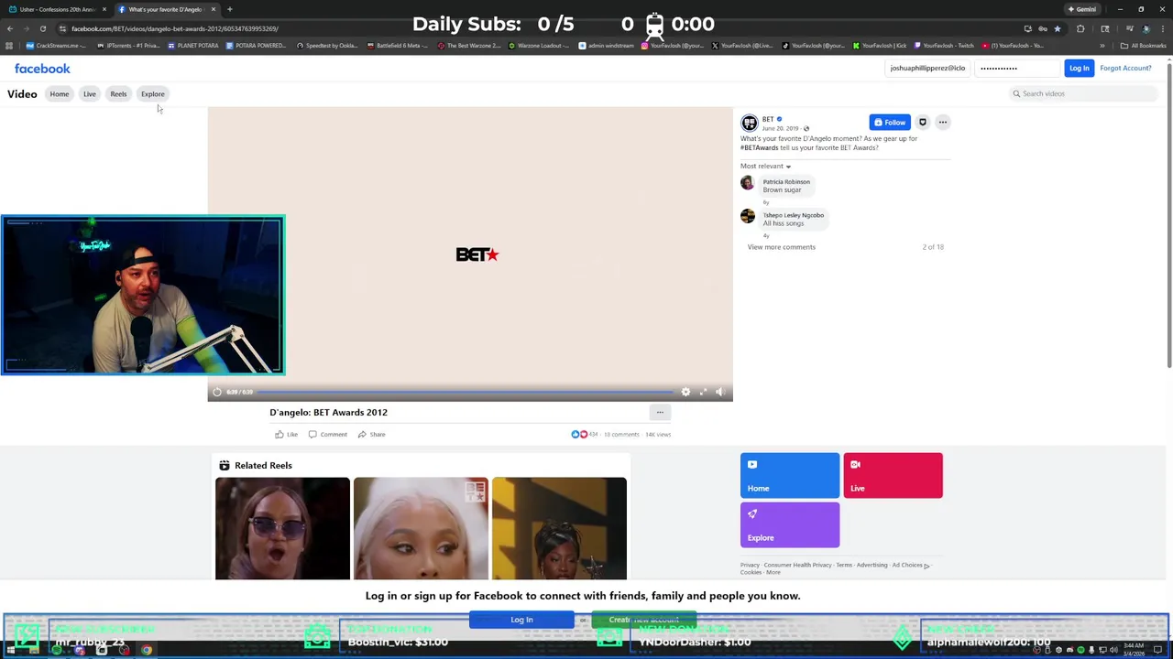Click bottom banner Log In button

(x=521, y=620)
